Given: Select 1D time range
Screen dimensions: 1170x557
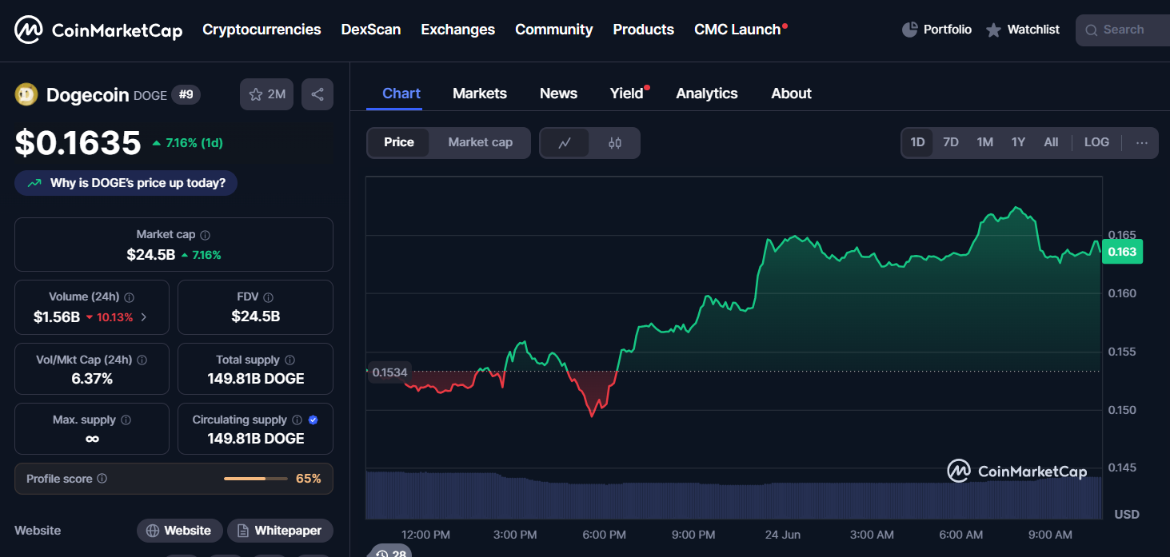Looking at the screenshot, I should [917, 142].
